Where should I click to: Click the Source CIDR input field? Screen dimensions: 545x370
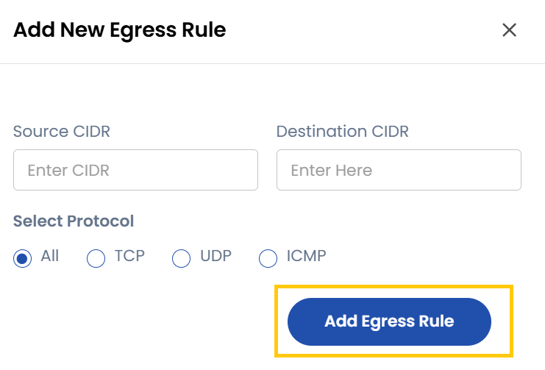tap(135, 170)
